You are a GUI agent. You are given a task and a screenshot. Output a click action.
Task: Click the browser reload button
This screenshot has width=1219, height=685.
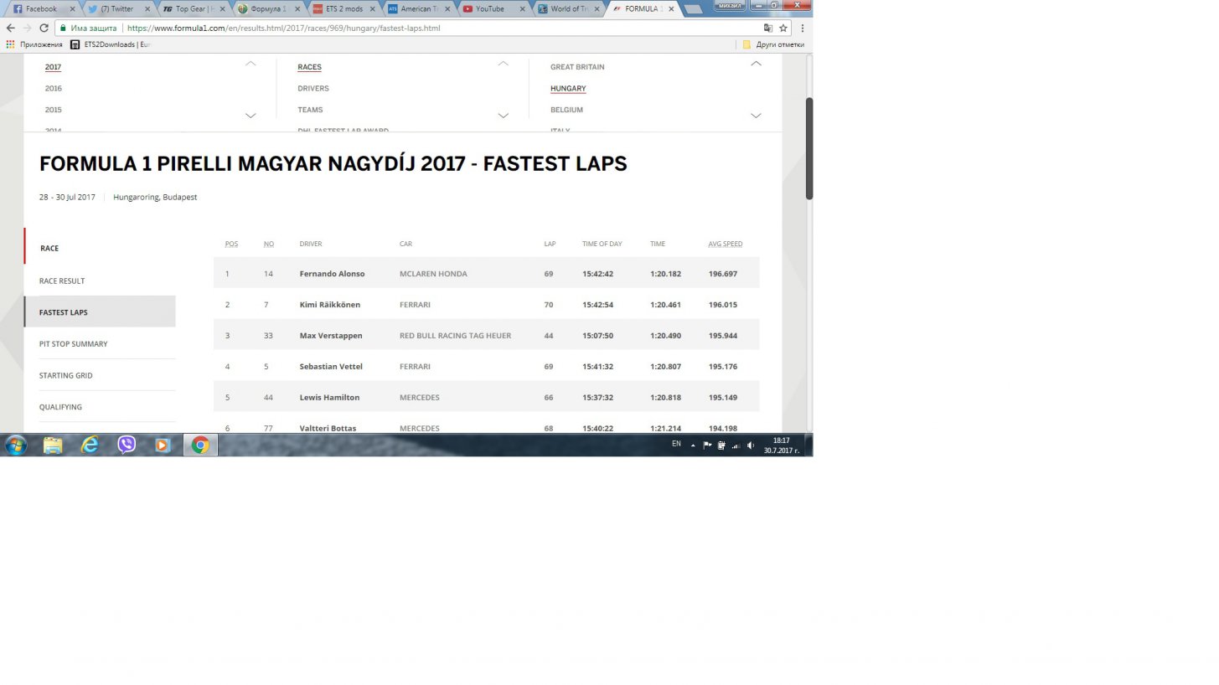[x=44, y=28]
